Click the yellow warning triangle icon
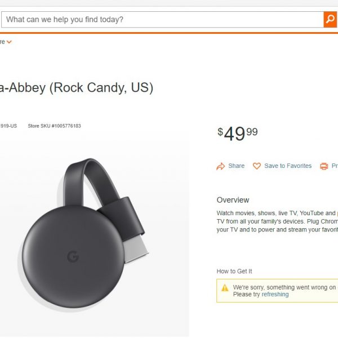 tap(225, 287)
